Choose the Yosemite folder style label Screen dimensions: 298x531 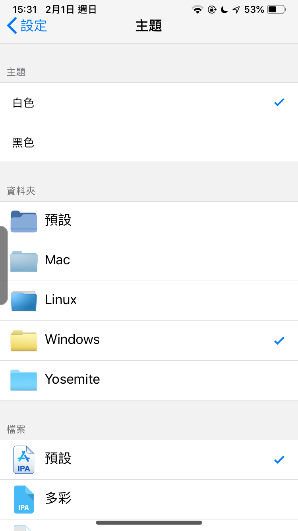pyautogui.click(x=72, y=379)
